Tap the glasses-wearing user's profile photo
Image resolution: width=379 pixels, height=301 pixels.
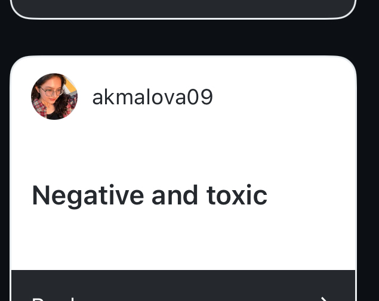tap(54, 97)
